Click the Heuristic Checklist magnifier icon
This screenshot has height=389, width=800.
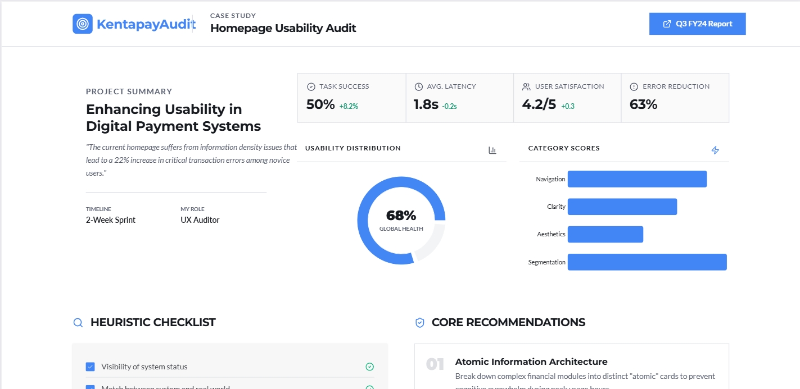pyautogui.click(x=78, y=323)
